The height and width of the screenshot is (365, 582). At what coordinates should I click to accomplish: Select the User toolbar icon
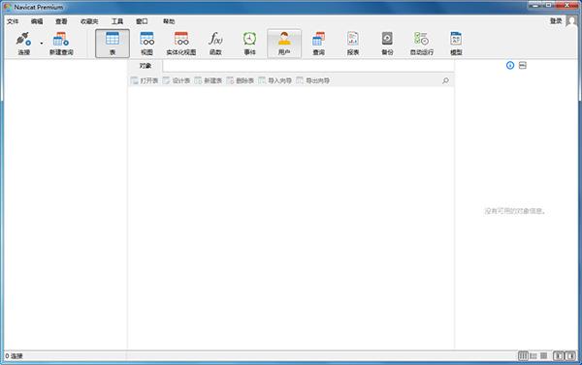(x=284, y=44)
